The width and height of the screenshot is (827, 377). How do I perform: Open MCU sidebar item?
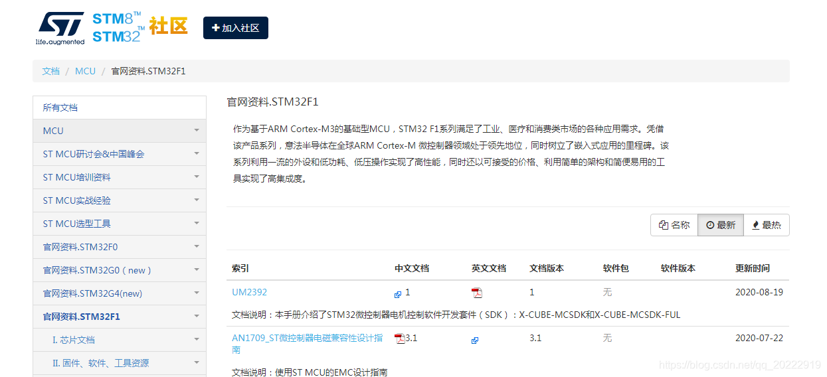[120, 131]
